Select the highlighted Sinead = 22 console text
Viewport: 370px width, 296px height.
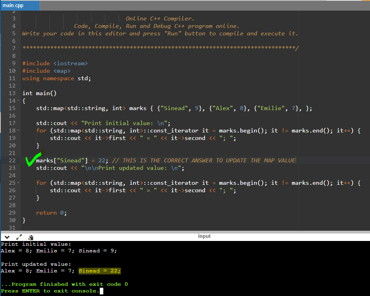pos(99,270)
